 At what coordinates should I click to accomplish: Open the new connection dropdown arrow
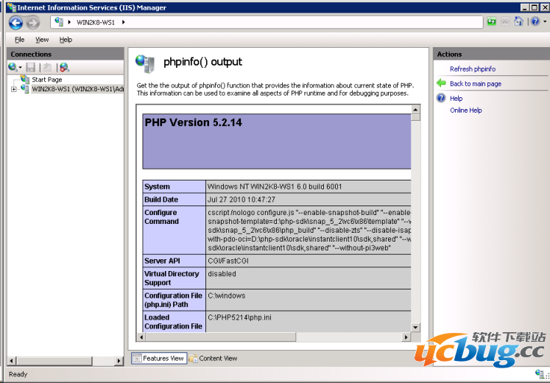point(20,67)
